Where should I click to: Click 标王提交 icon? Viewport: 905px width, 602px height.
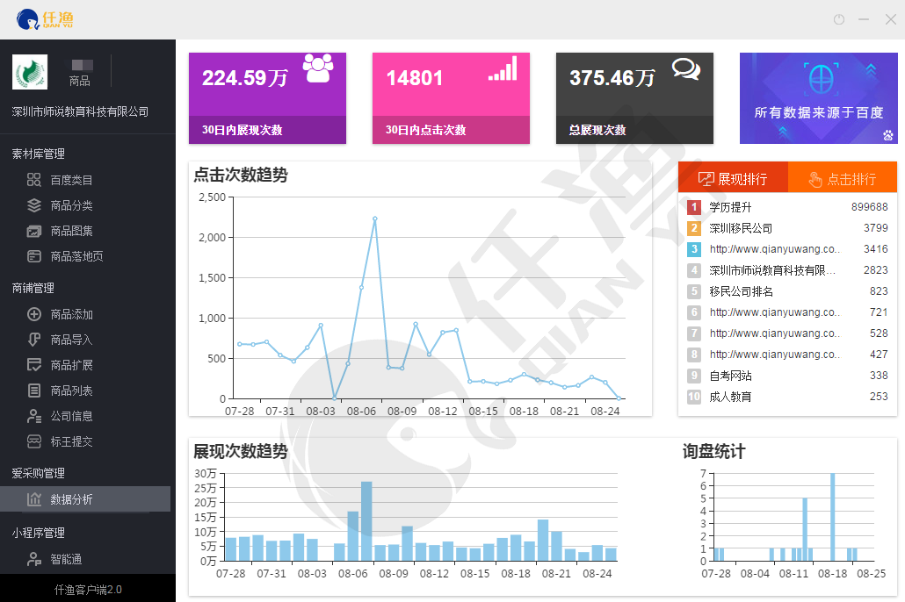pos(34,441)
